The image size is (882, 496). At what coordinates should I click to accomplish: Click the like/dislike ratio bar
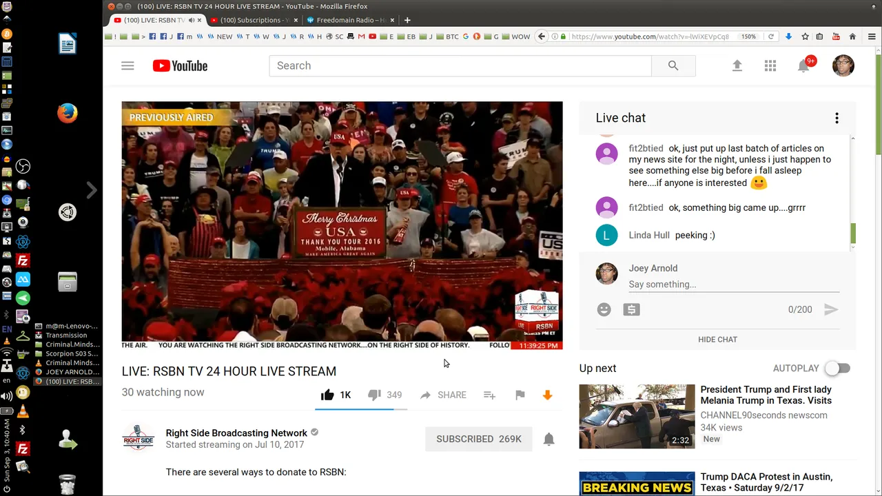tap(361, 409)
